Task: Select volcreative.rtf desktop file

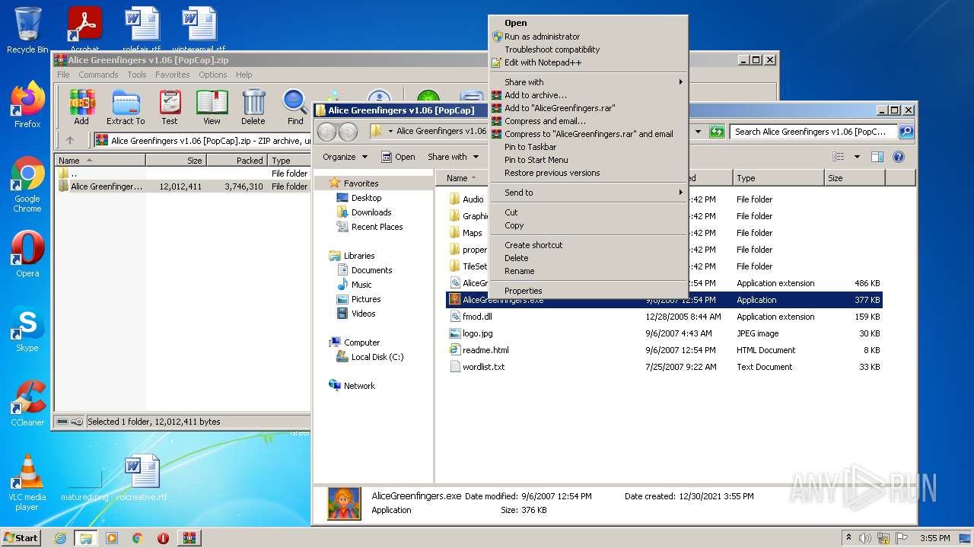Action: point(142,478)
